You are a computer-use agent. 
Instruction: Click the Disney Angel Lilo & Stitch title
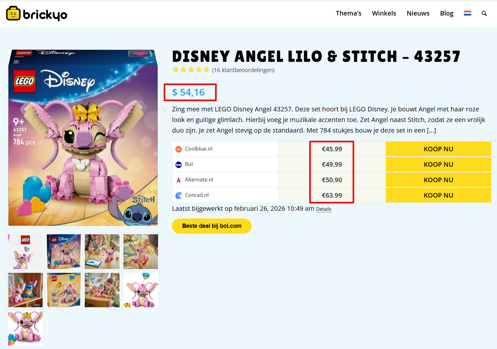tap(316, 56)
